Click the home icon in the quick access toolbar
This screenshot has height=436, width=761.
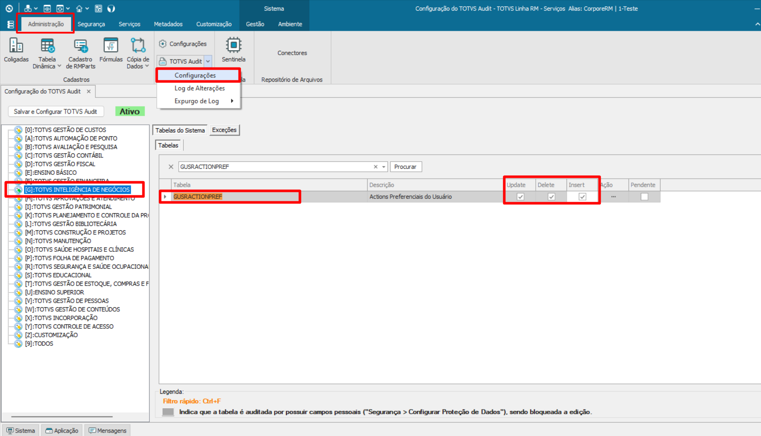tap(80, 8)
